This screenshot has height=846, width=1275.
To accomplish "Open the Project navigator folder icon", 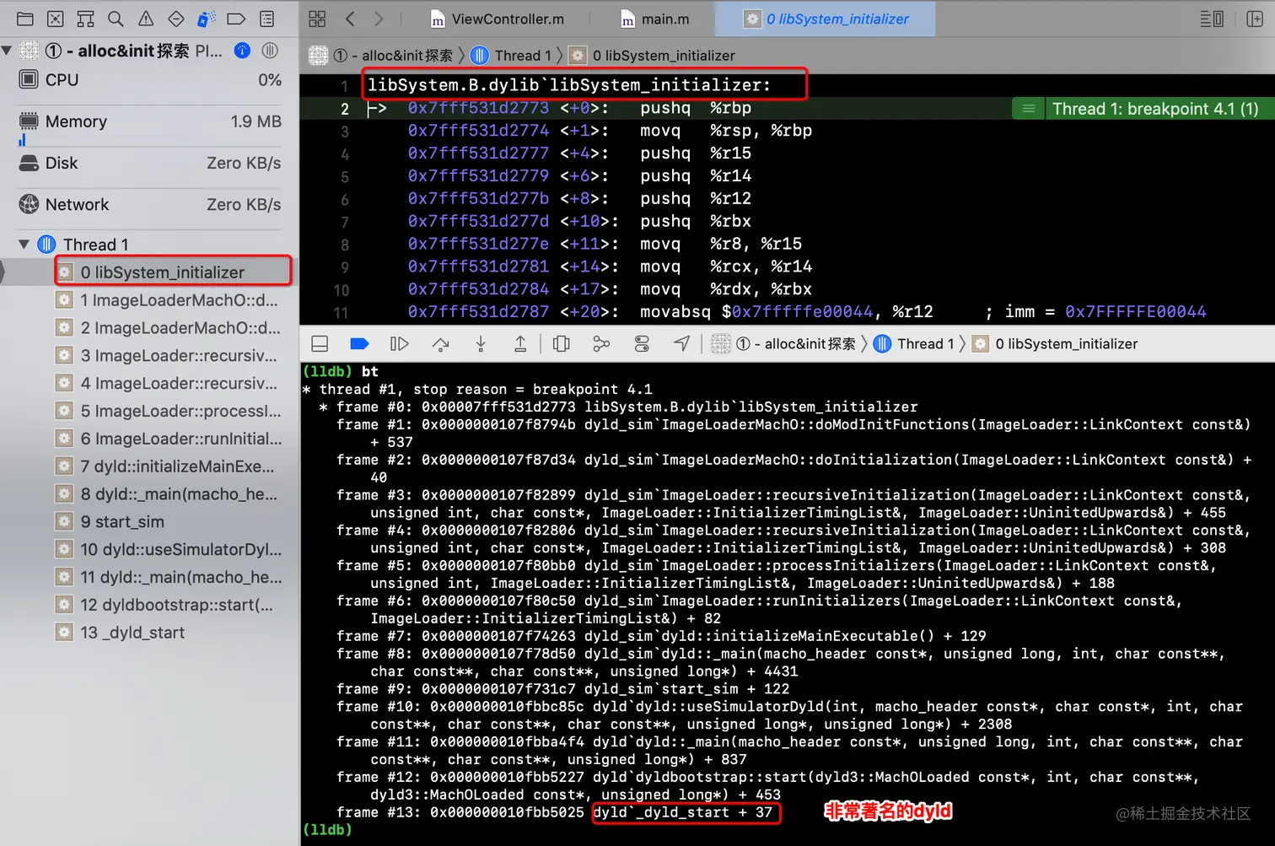I will [25, 19].
